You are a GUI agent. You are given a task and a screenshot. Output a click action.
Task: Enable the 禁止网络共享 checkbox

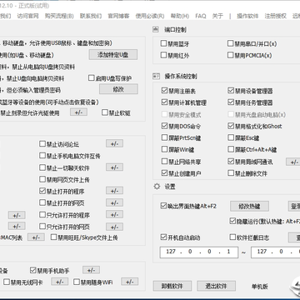click(x=164, y=161)
